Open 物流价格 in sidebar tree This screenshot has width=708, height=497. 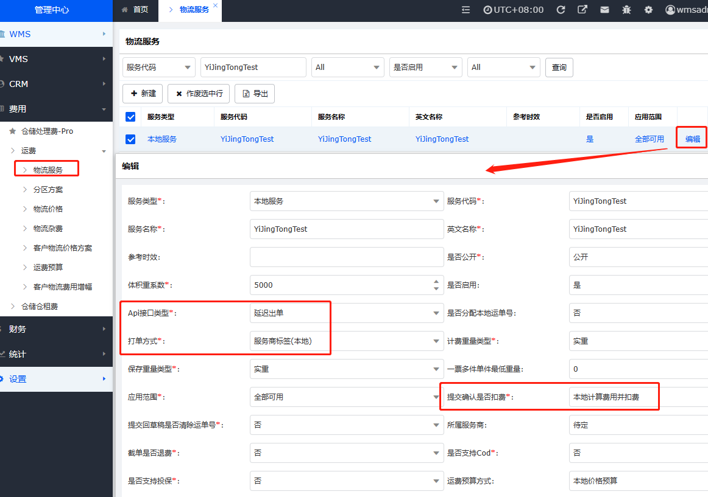point(48,209)
